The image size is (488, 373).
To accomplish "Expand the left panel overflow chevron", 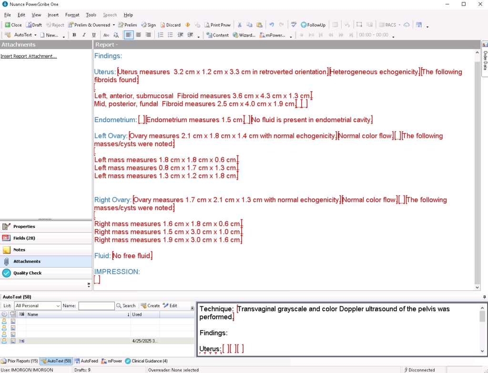I will (89, 284).
